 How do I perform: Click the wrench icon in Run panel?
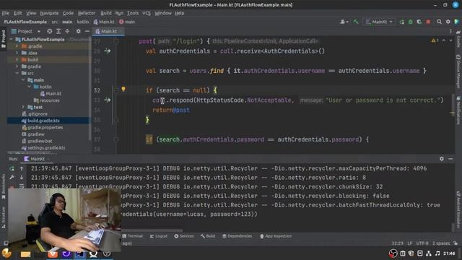click(x=12, y=178)
